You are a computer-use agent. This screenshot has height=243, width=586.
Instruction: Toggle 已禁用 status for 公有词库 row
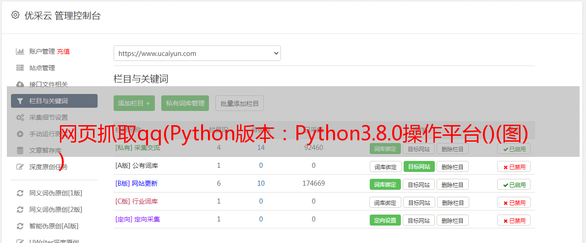point(514,166)
